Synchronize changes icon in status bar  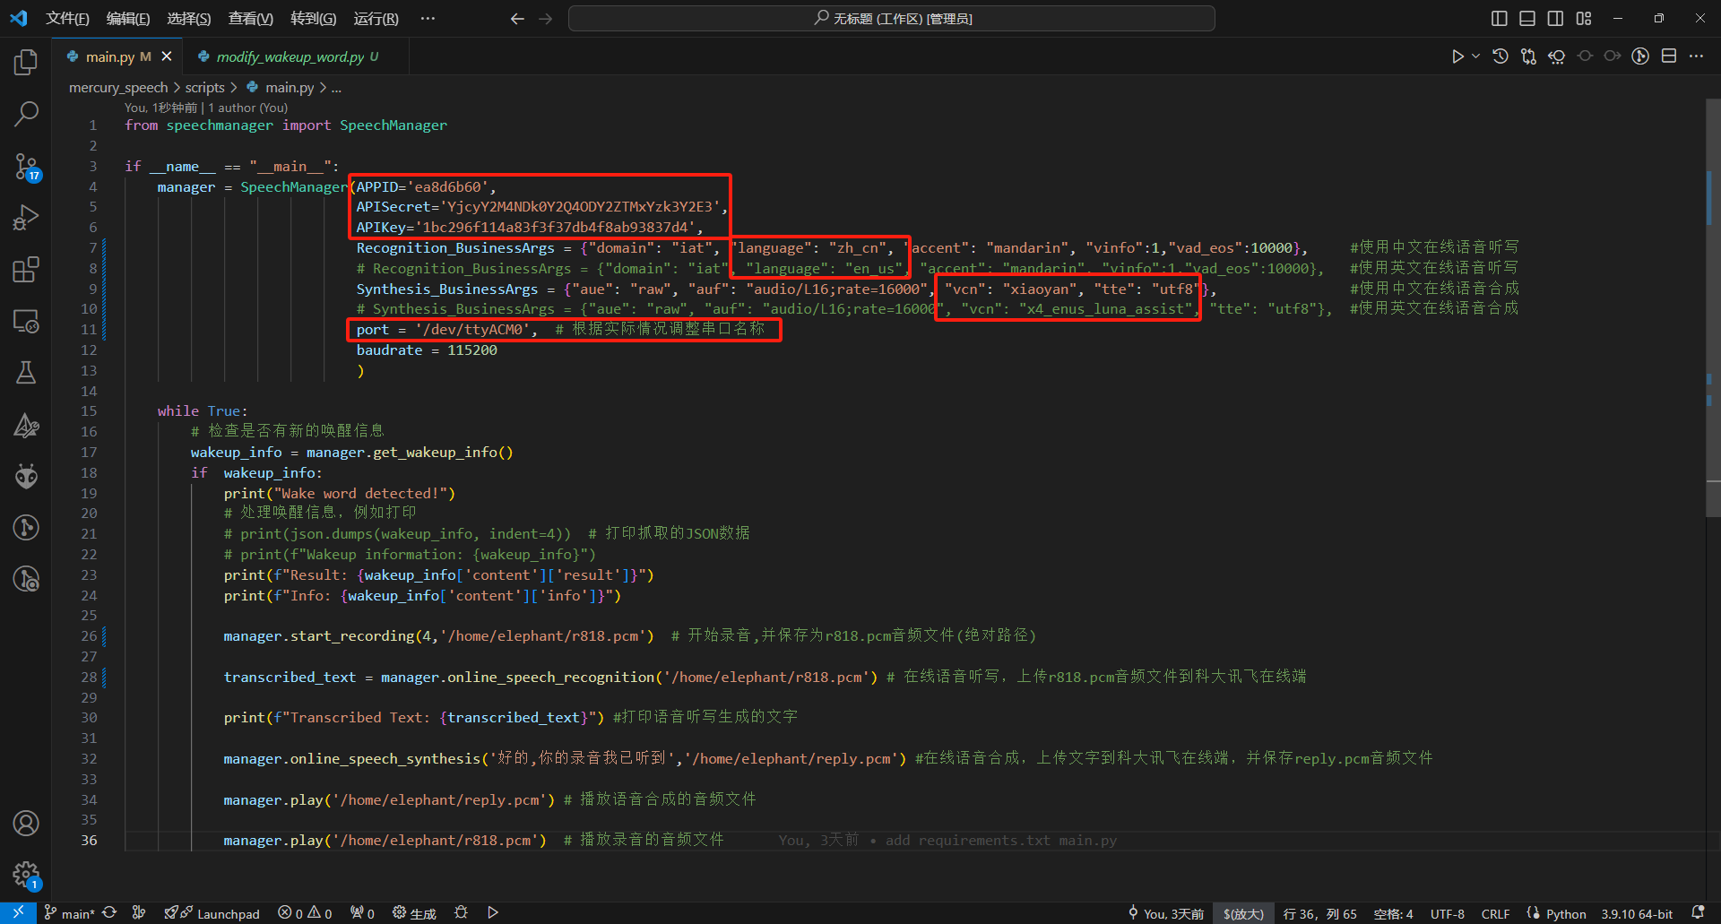[x=109, y=912]
